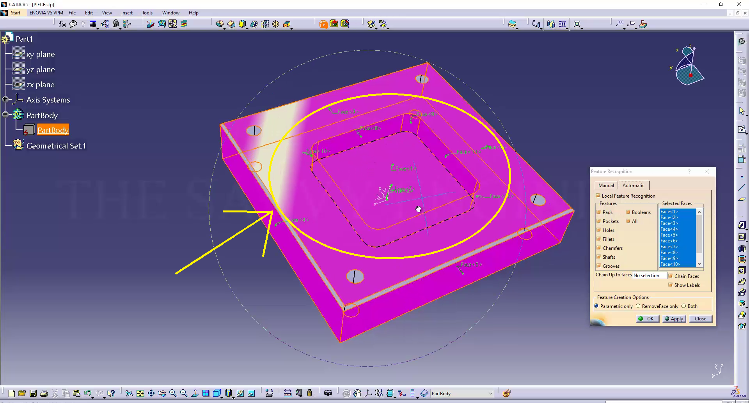
Task: Collapse the PartBody tree node
Action: tap(5, 114)
